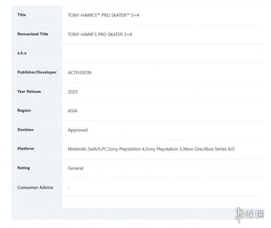Select the TONY HAWK'S™ PRO SKATER™ 3+4 title text
The image size is (271, 228).
103,15
